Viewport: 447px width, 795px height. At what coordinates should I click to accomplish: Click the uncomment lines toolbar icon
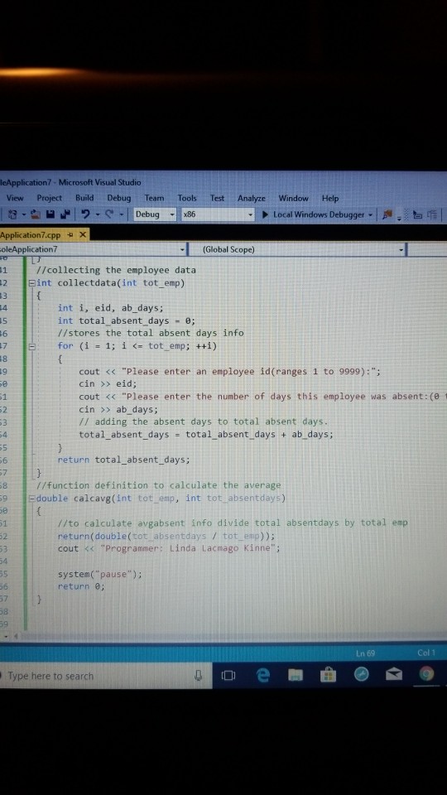[432, 214]
